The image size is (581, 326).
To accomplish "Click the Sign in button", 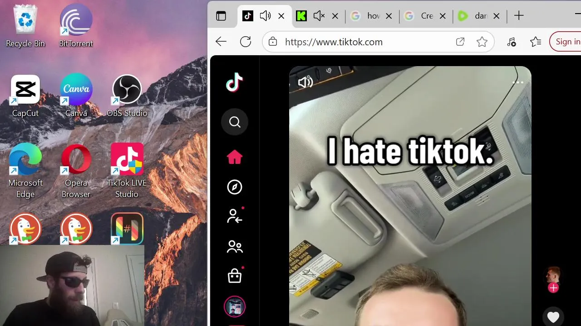I will 566,42.
